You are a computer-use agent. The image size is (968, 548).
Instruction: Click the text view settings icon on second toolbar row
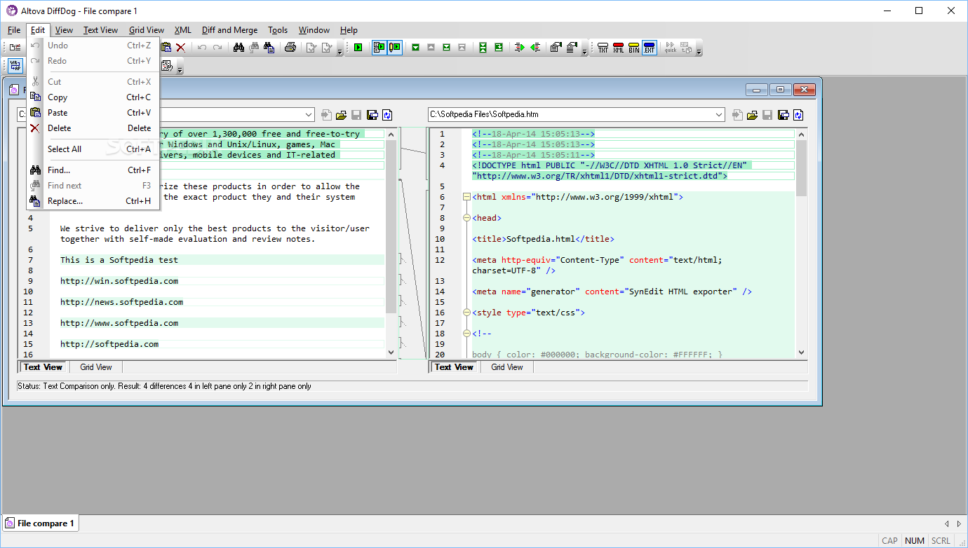click(167, 66)
